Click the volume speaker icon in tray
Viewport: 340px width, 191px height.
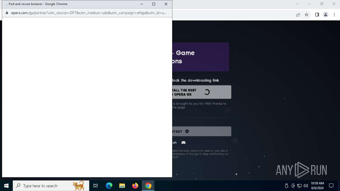pyautogui.click(x=306, y=186)
